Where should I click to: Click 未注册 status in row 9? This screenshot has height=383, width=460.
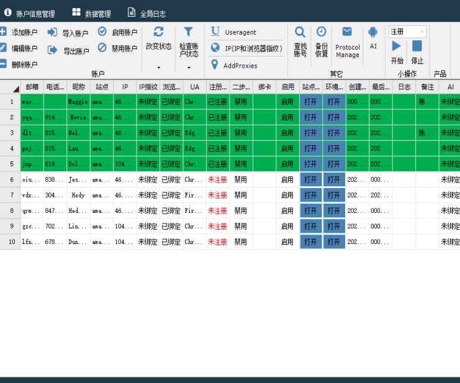coord(217,226)
